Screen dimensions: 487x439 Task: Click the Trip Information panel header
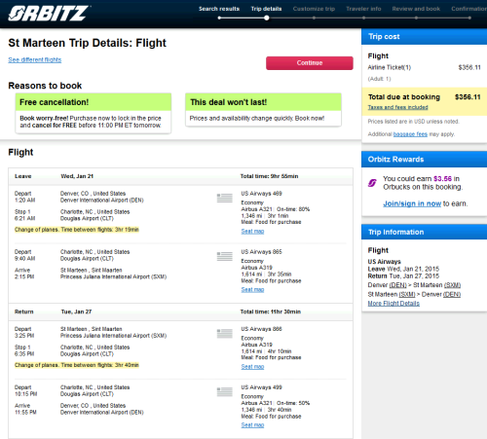click(x=424, y=232)
